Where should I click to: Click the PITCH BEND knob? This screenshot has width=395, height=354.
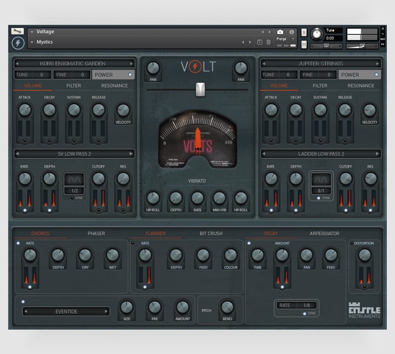pos(227,306)
